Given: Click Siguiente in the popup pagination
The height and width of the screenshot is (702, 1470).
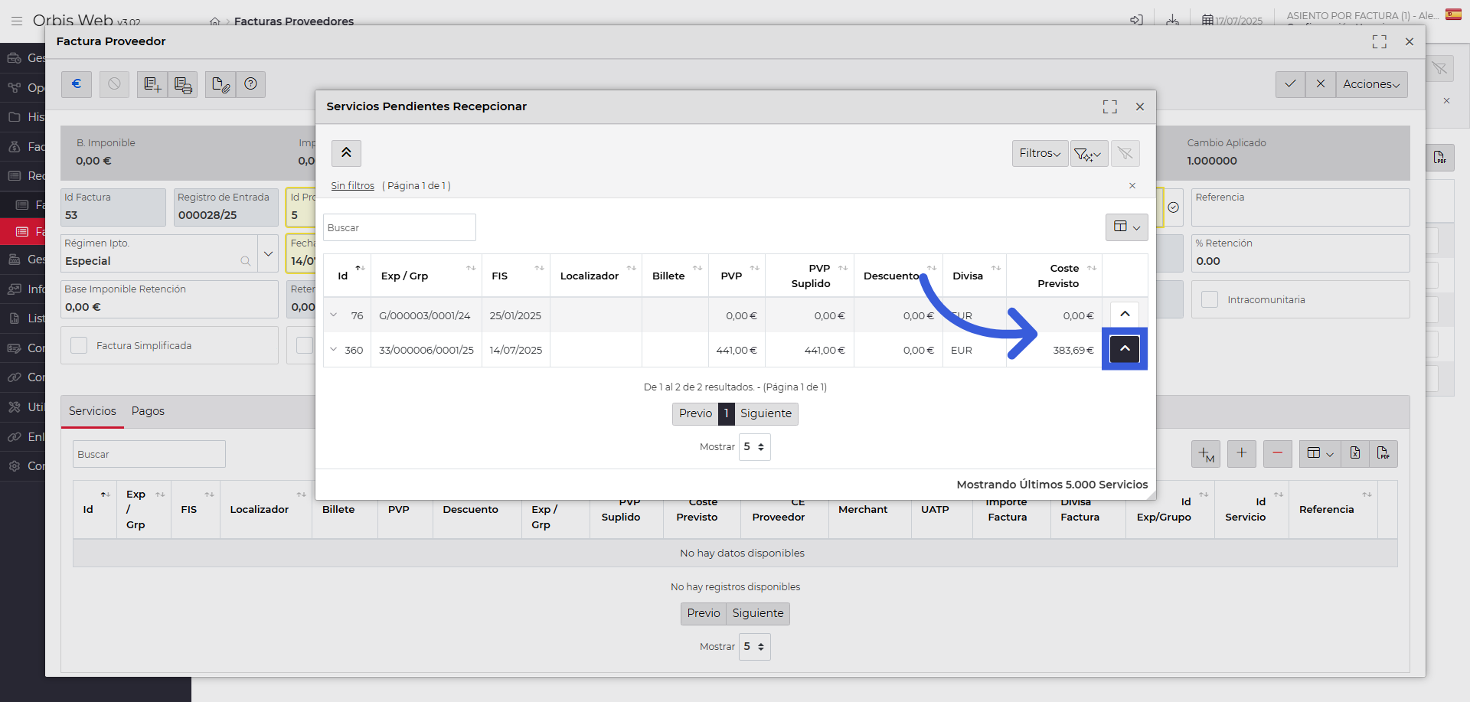Looking at the screenshot, I should pos(766,413).
